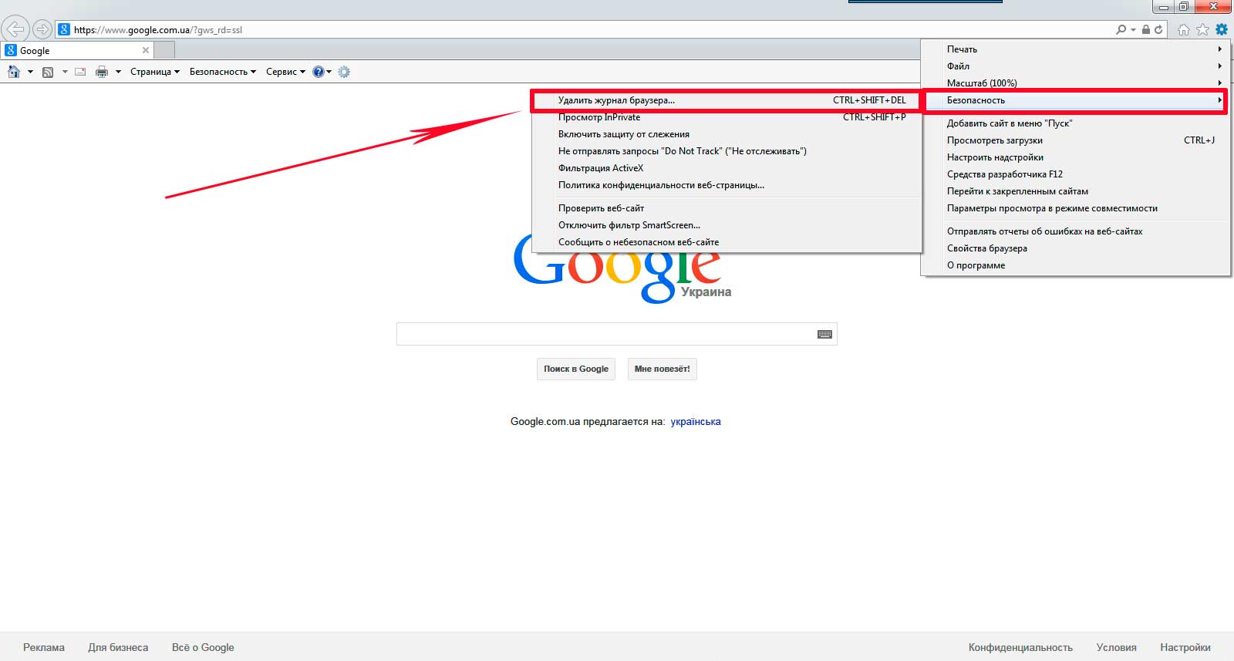Image resolution: width=1234 pixels, height=661 pixels.
Task: Click the browser Forward arrow button
Action: click(42, 29)
